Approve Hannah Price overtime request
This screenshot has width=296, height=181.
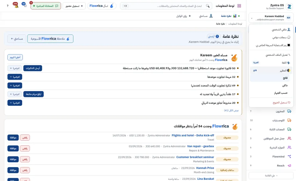click(x=13, y=170)
